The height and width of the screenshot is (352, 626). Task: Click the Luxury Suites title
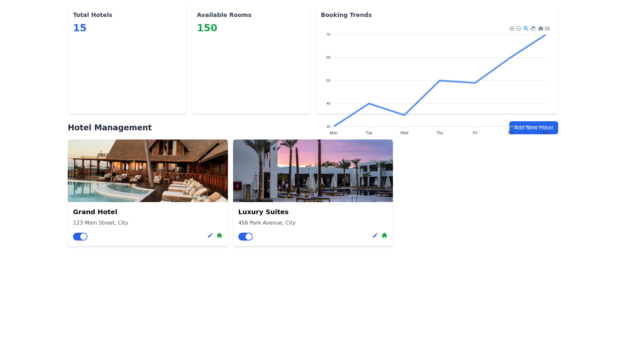coord(263,212)
